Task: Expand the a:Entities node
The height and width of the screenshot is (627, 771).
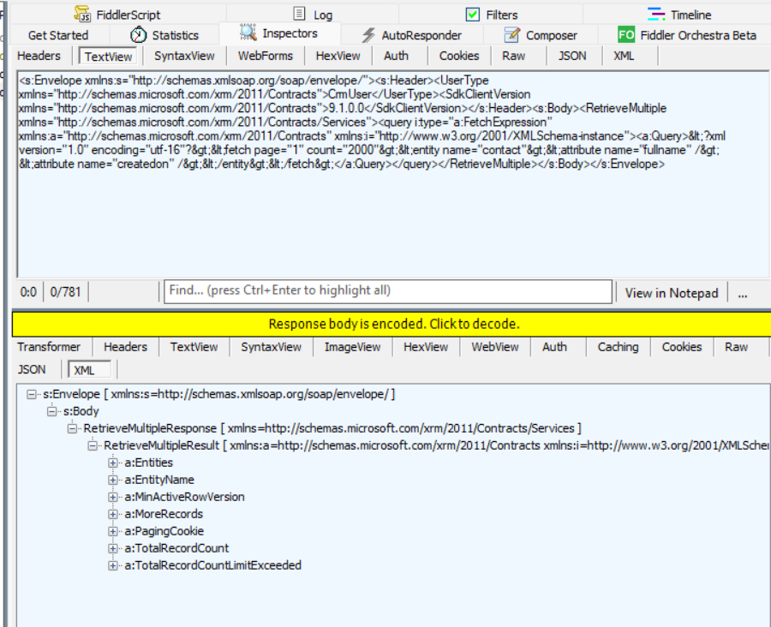Action: 113,463
